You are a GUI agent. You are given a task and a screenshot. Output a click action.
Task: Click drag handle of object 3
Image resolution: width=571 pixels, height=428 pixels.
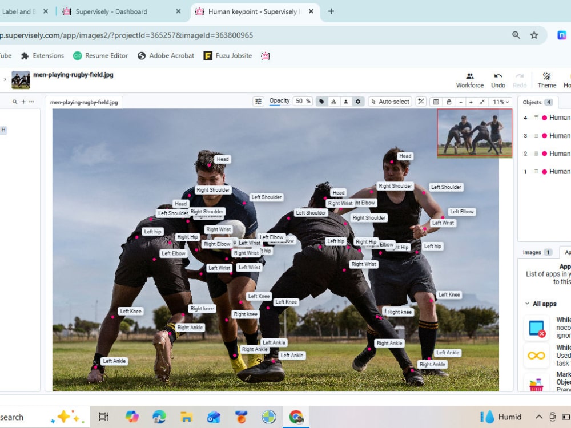[x=536, y=136]
